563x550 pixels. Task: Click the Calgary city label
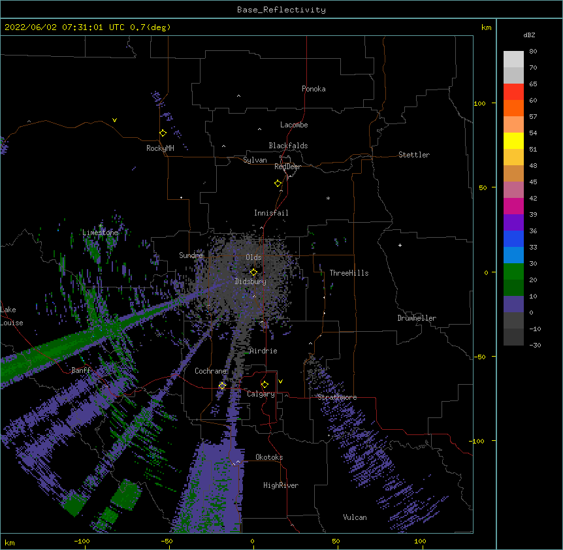261,394
